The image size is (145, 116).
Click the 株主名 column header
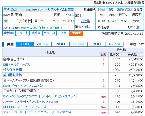pos(50,52)
